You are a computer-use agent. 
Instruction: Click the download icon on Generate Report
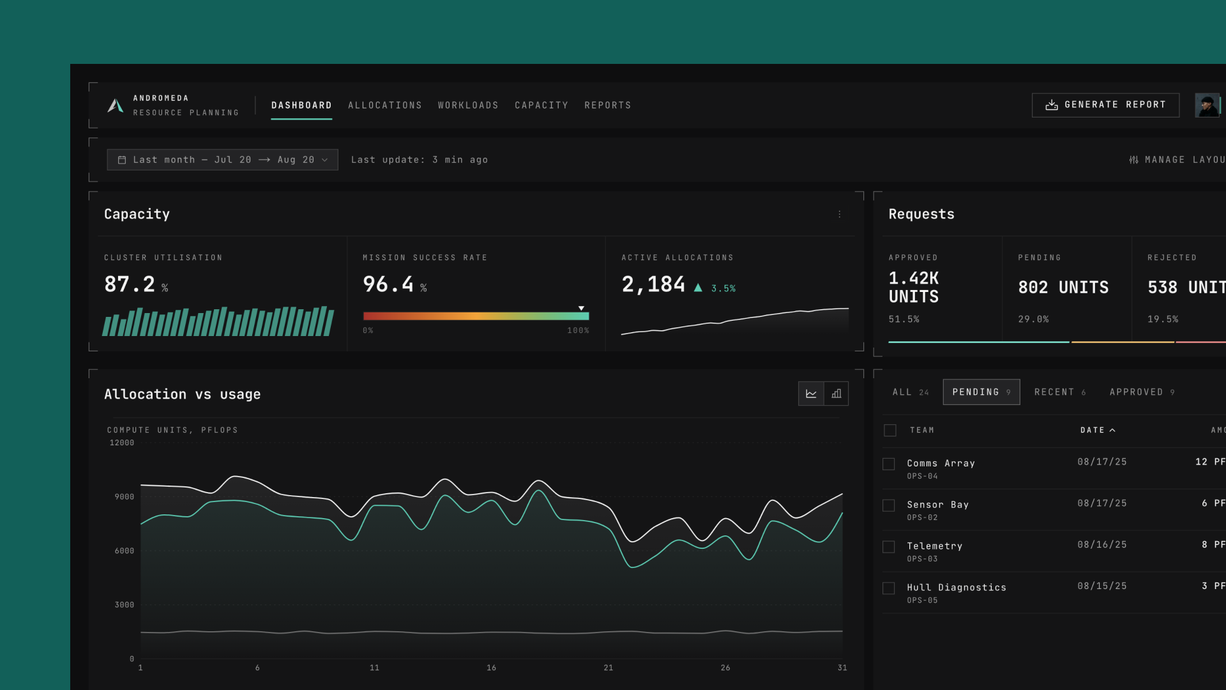coord(1052,105)
